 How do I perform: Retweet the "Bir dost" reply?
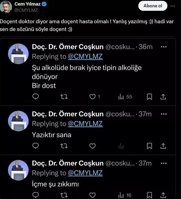coord(64,97)
